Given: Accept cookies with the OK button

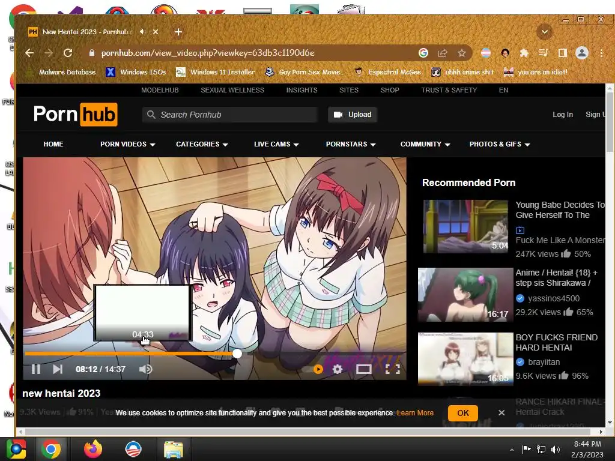Looking at the screenshot, I should click(x=463, y=413).
